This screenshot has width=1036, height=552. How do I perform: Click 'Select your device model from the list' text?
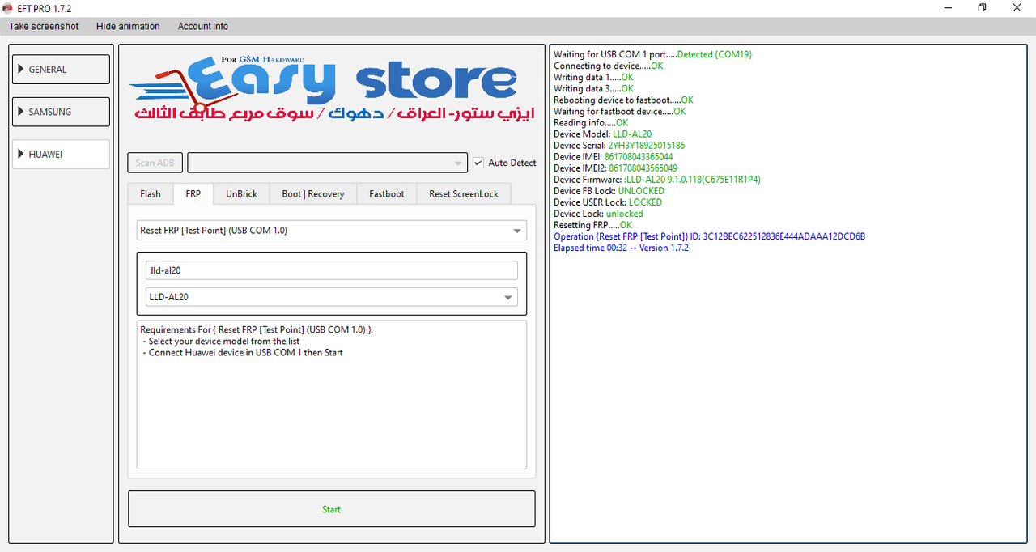224,342
